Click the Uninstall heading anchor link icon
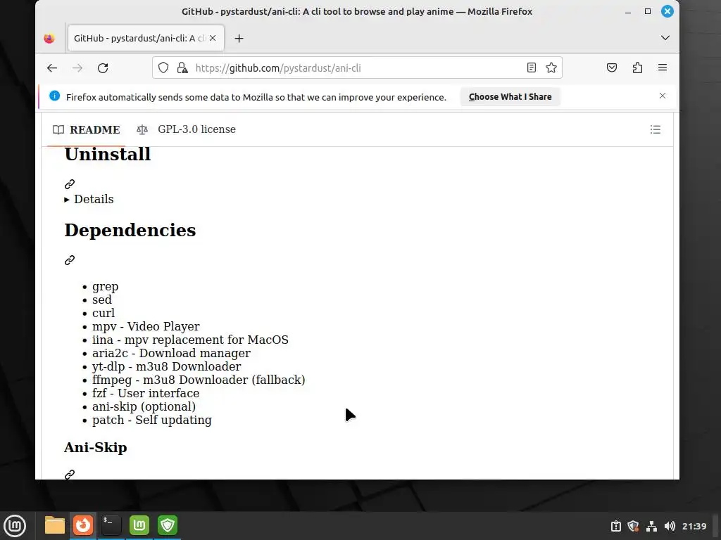The width and height of the screenshot is (721, 540). [70, 184]
